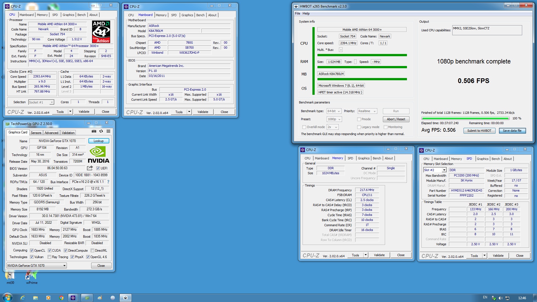Click Submit to HWBOT button
This screenshot has height=302, width=537.
[x=479, y=131]
